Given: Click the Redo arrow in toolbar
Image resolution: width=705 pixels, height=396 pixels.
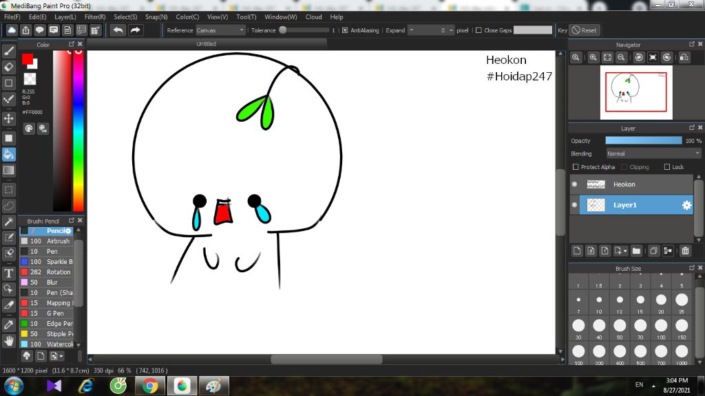Looking at the screenshot, I should [x=135, y=30].
